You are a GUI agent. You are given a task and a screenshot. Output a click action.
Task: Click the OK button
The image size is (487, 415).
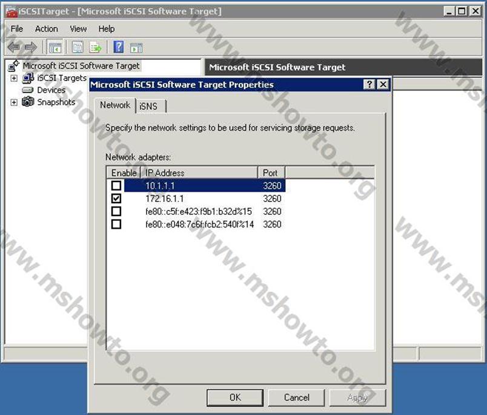click(235, 397)
